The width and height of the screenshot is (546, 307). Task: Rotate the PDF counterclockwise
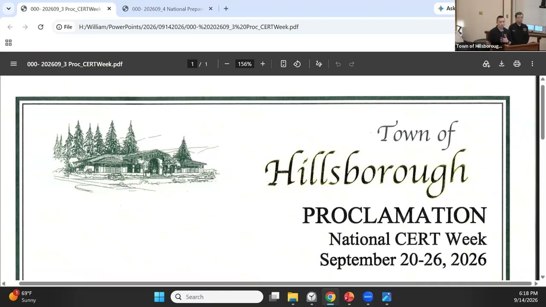pyautogui.click(x=297, y=64)
